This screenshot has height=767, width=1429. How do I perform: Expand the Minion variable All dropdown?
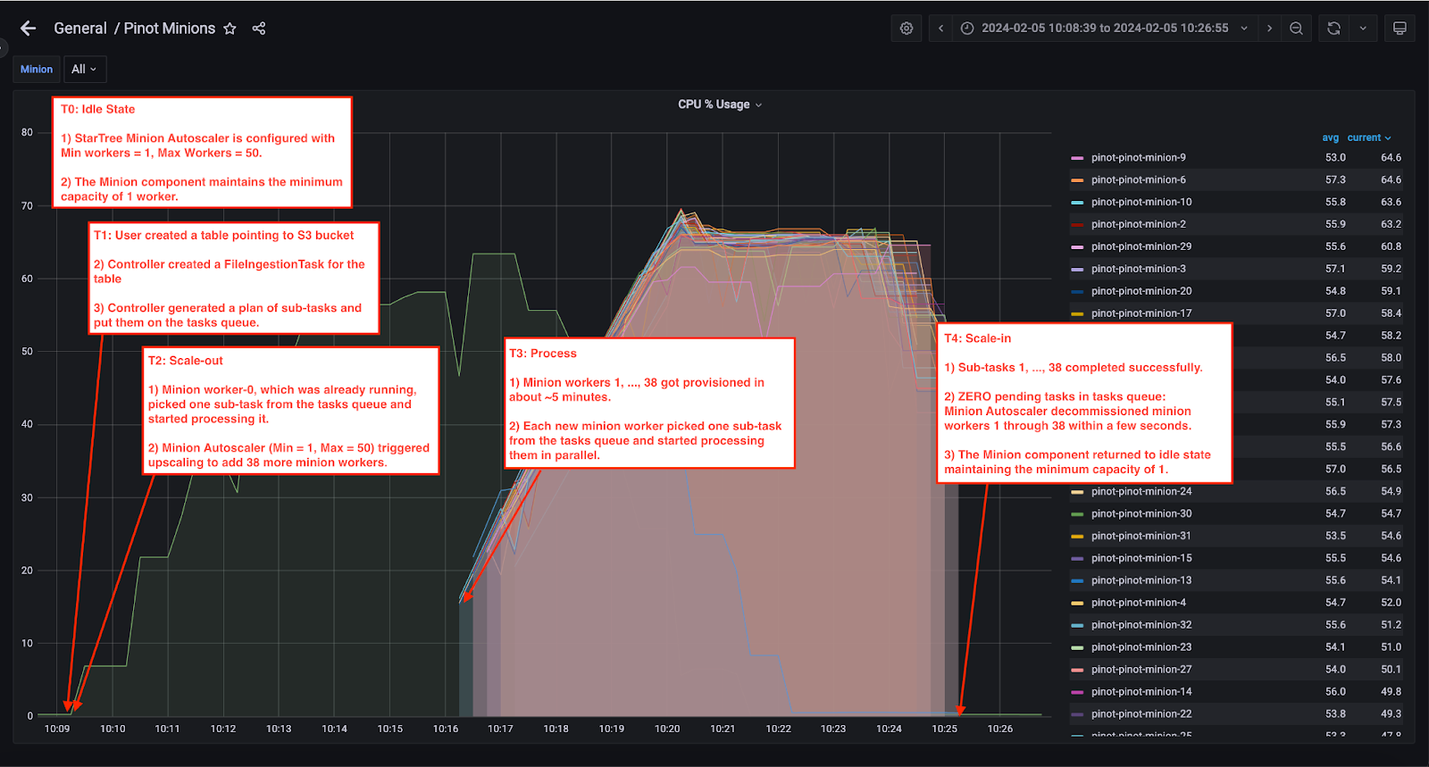point(85,69)
